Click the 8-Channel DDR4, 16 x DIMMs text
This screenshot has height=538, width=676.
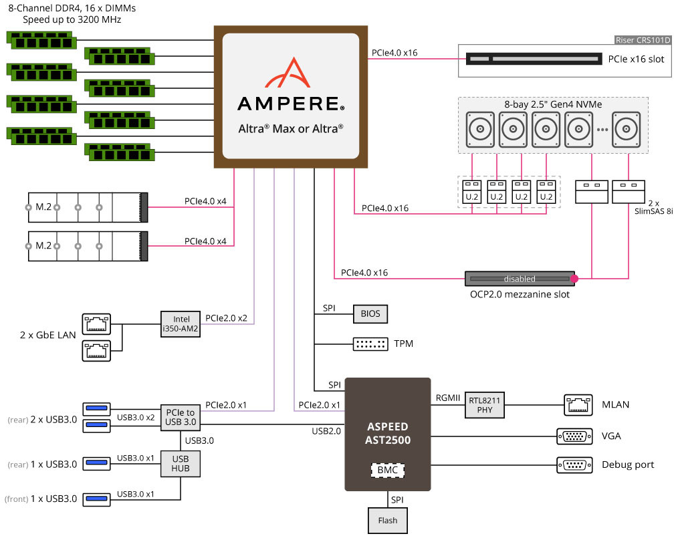pyautogui.click(x=72, y=8)
